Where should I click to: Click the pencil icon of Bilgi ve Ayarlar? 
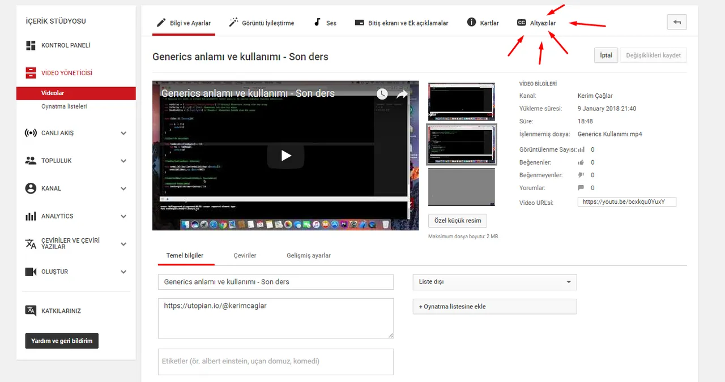click(161, 23)
